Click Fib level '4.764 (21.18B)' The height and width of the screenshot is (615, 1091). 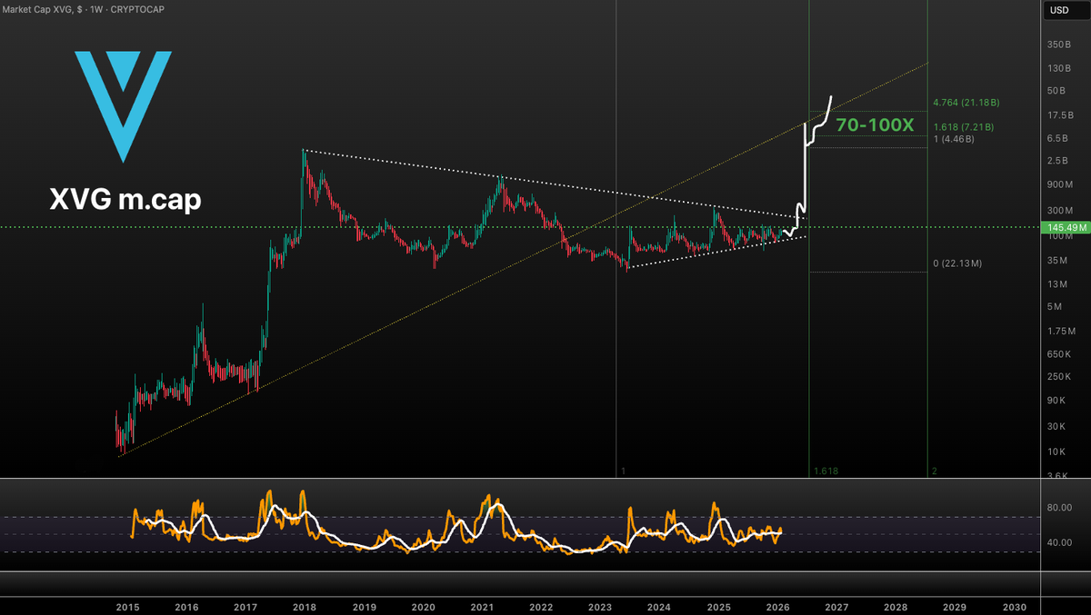[x=966, y=103]
